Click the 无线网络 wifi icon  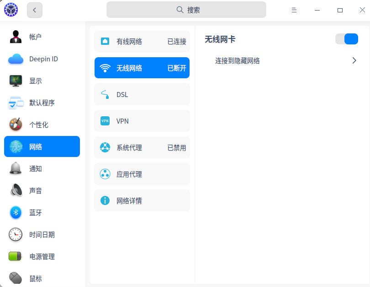(x=105, y=68)
